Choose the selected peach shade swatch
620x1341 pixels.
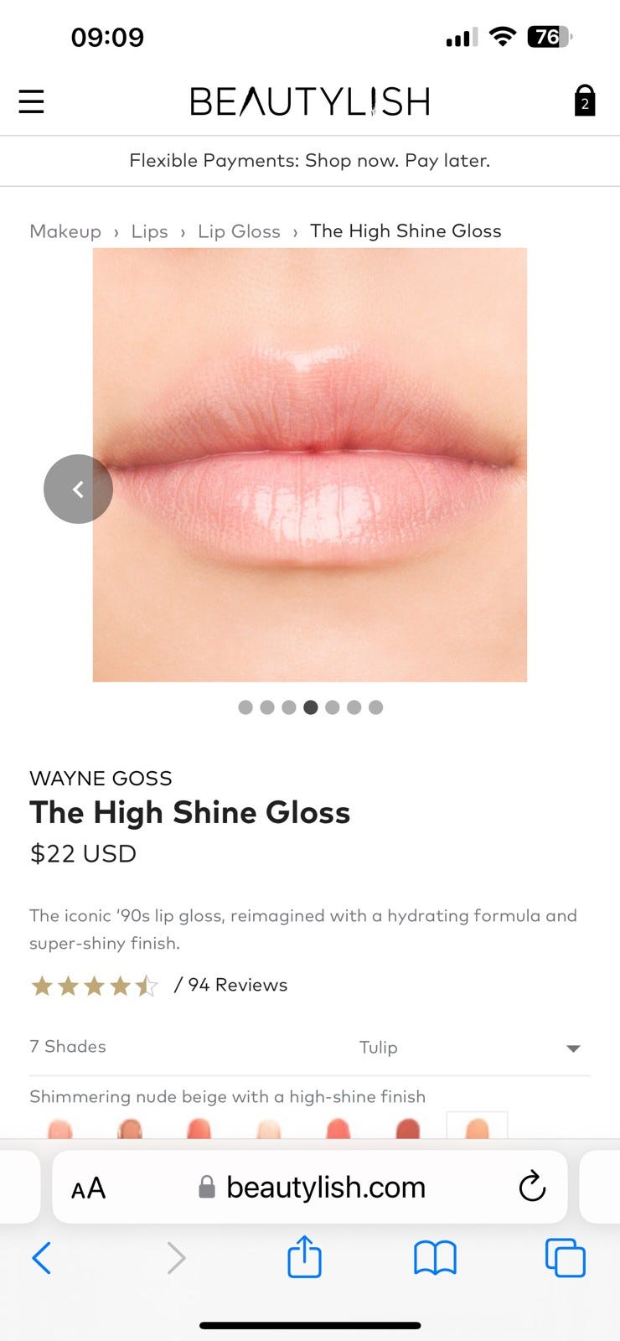[477, 1125]
